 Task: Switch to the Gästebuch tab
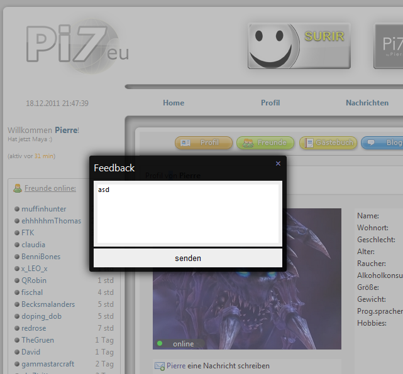(328, 143)
